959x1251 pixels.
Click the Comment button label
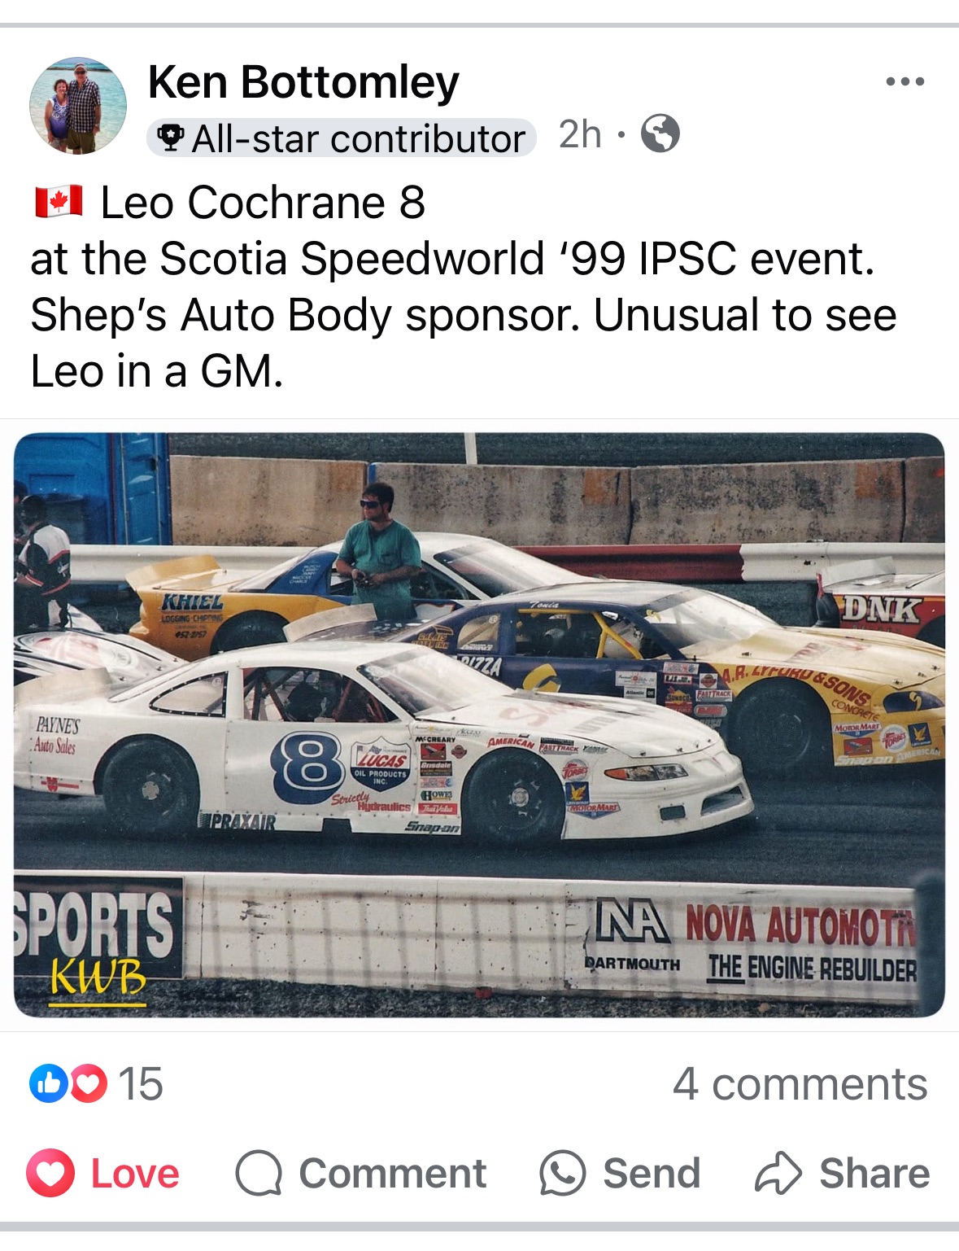[392, 1173]
